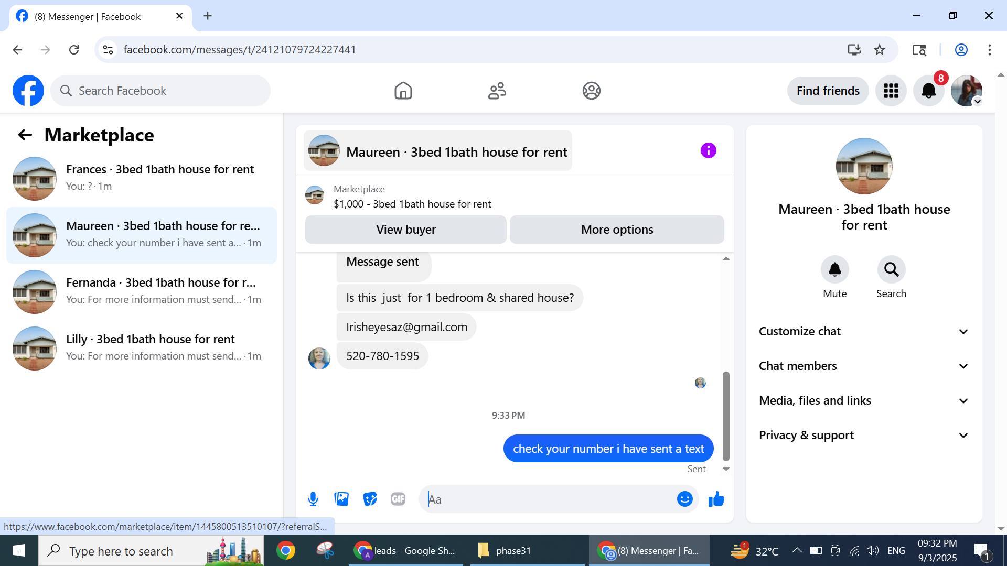Viewport: 1007px width, 566px height.
Task: Expand Chat members section
Action: coord(864,366)
